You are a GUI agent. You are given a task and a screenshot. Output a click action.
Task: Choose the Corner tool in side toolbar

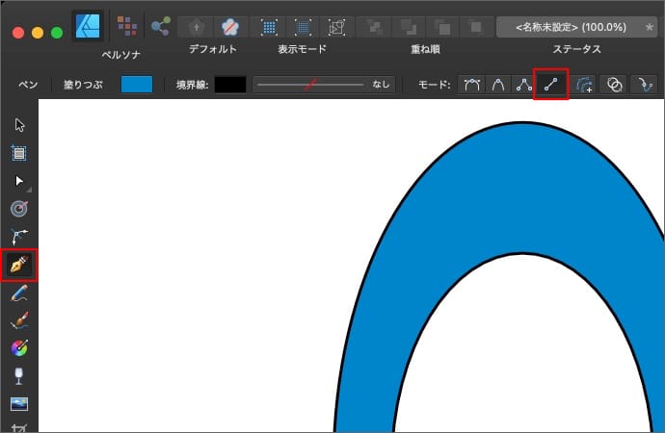[19, 236]
